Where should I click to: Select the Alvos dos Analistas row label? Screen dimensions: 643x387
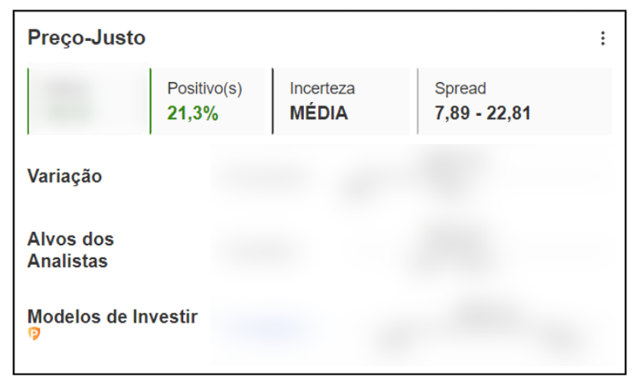70,250
